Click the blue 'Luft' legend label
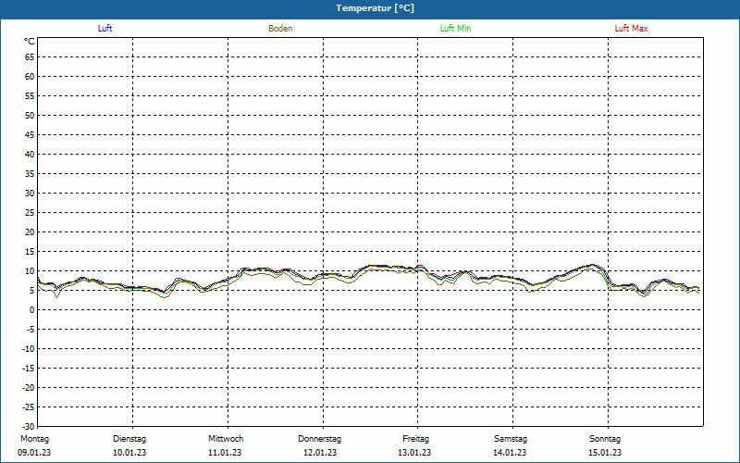 point(105,29)
